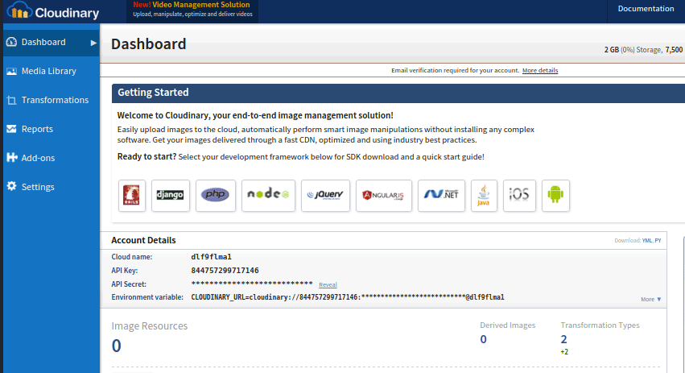Select the iOS SDK icon
Viewport: 685px width, 373px height.
(x=519, y=196)
